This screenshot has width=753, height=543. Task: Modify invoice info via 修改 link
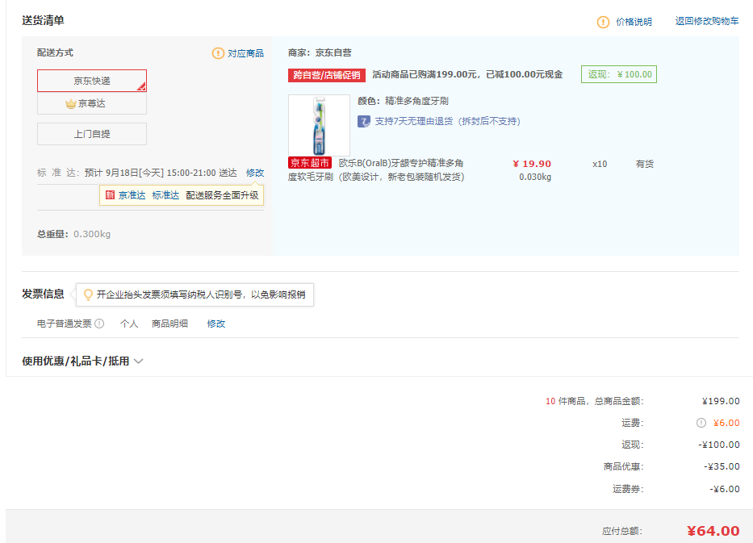click(216, 324)
